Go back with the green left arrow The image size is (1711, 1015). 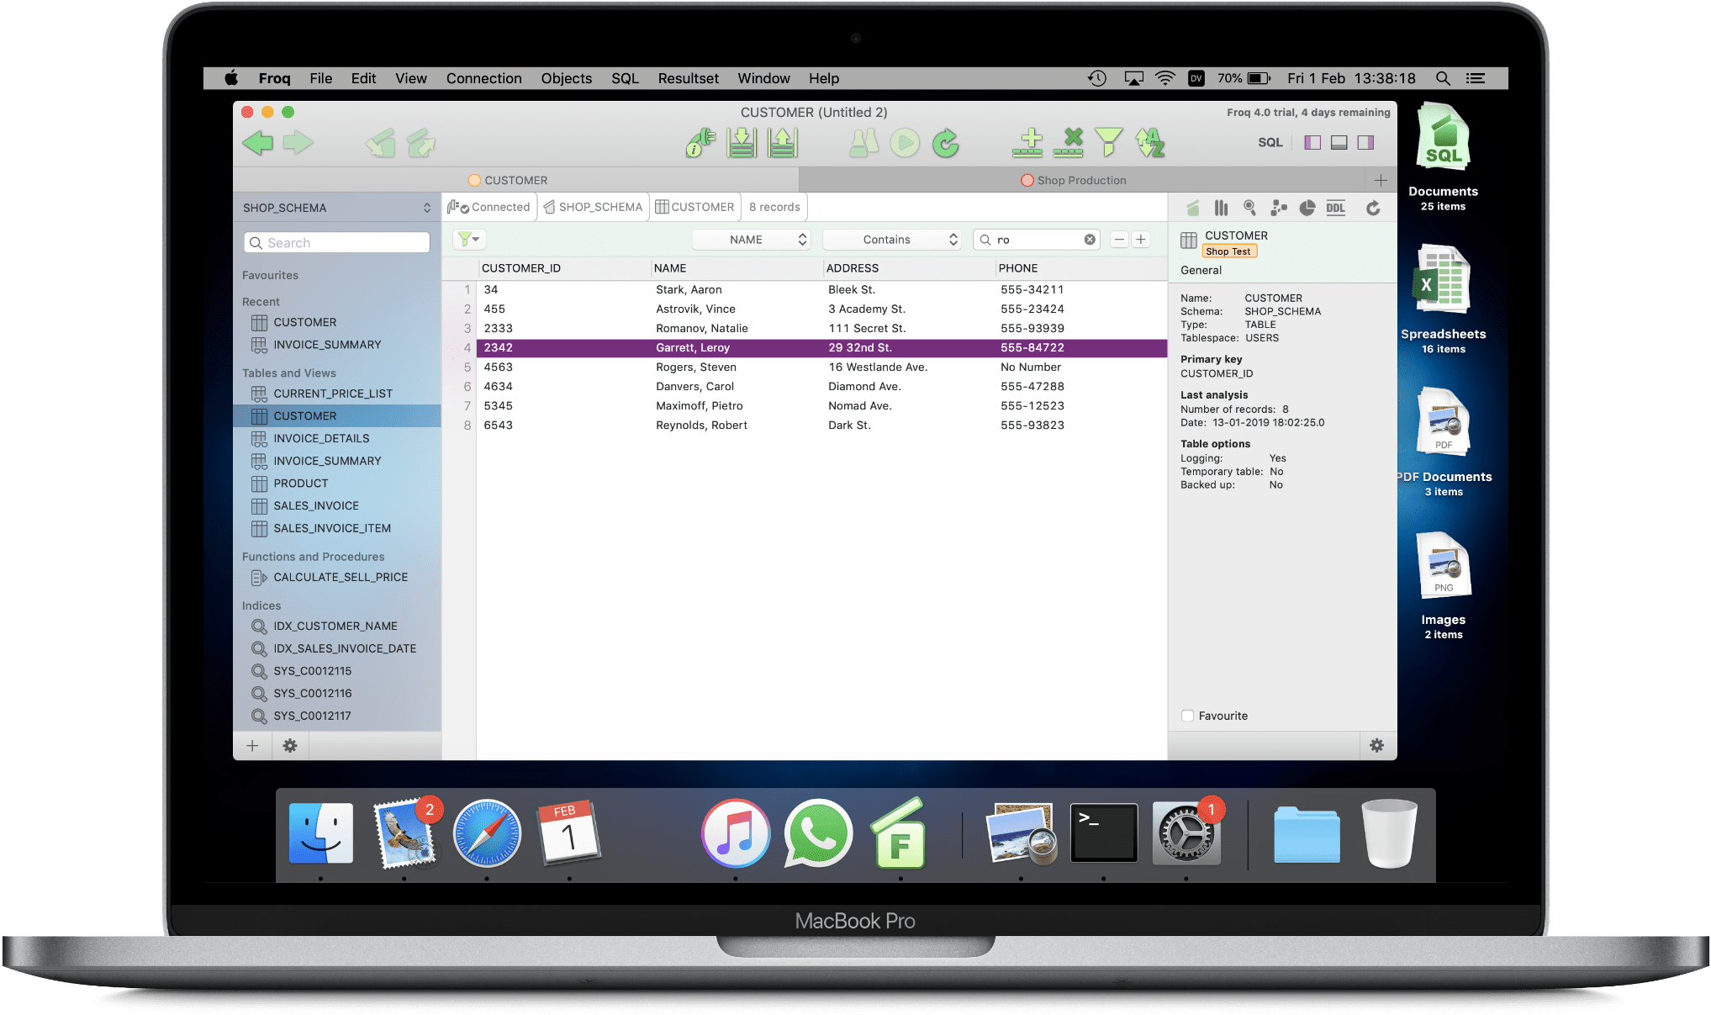[x=258, y=143]
